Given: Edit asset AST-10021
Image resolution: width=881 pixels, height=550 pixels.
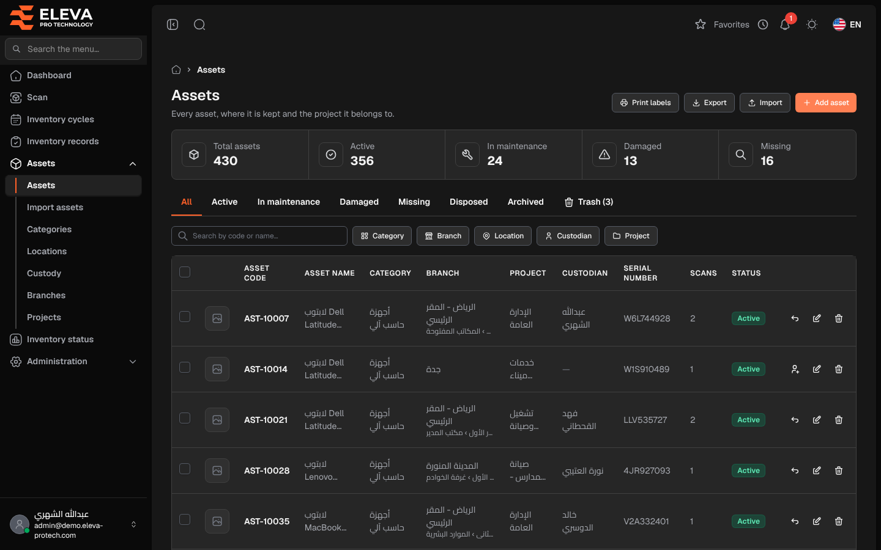Looking at the screenshot, I should 817,420.
